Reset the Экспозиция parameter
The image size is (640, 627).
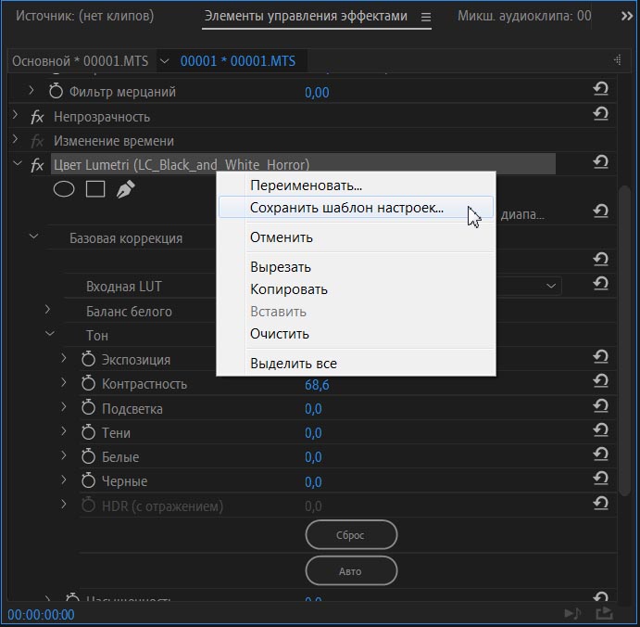(601, 357)
